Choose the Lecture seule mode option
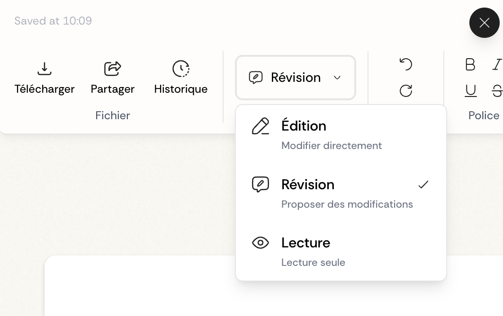This screenshot has height=316, width=503. click(313, 263)
